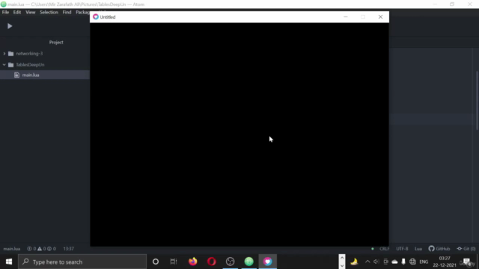Open the Packages menu
This screenshot has height=269, width=479.
83,12
